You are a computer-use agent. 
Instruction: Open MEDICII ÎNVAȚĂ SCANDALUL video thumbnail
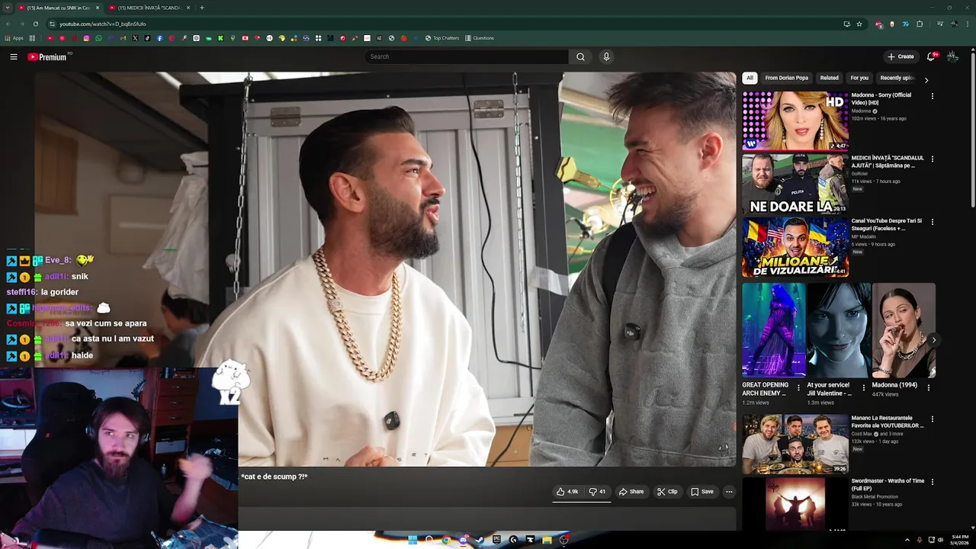795,184
